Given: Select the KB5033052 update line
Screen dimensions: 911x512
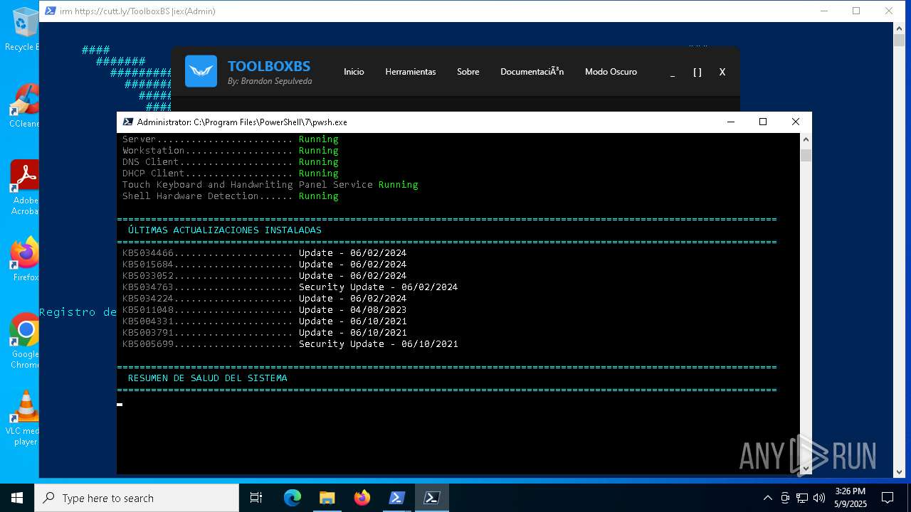Looking at the screenshot, I should (265, 276).
